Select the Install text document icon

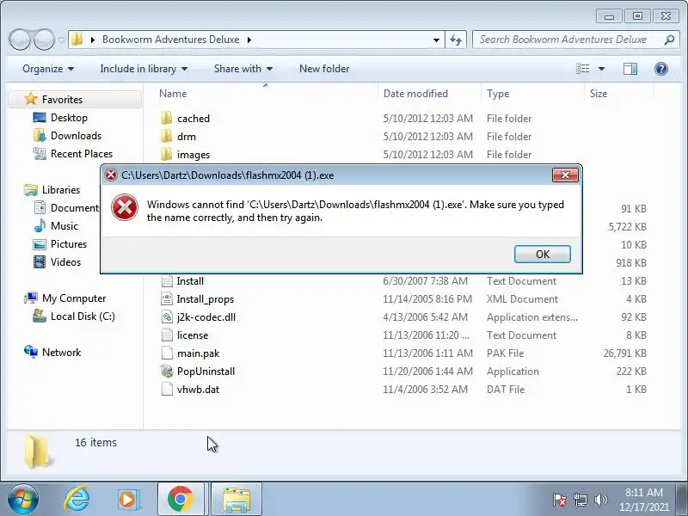click(167, 281)
